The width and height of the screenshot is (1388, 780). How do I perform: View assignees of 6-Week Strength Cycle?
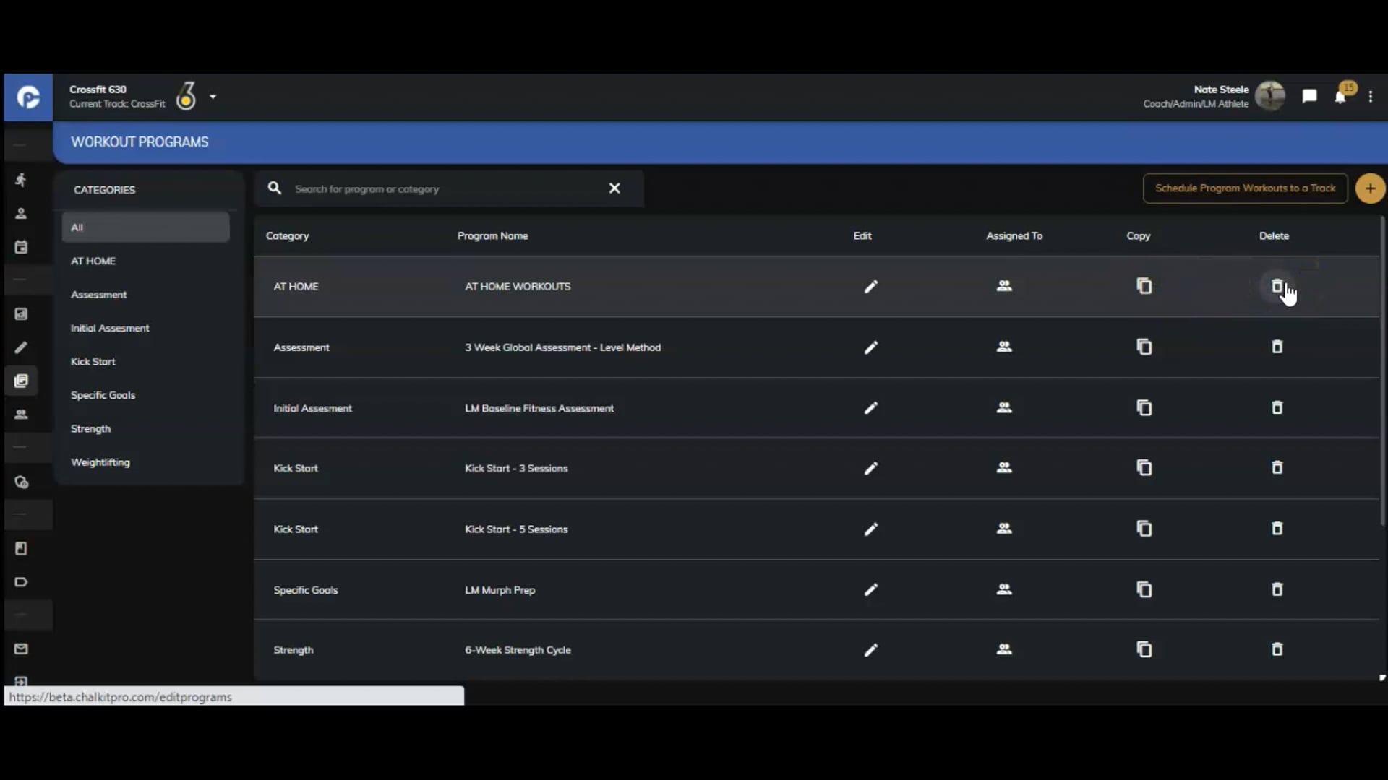coord(1004,649)
